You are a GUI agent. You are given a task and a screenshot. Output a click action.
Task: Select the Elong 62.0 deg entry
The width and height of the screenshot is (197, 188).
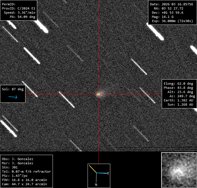pos(178,84)
